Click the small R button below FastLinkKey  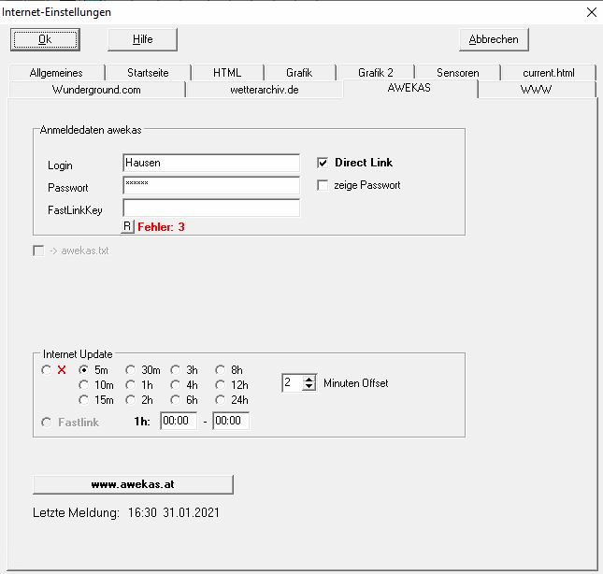tap(128, 226)
